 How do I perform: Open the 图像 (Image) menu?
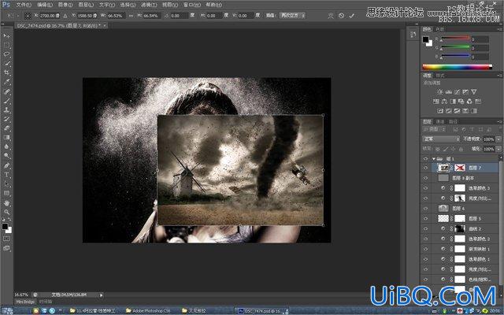(65, 5)
